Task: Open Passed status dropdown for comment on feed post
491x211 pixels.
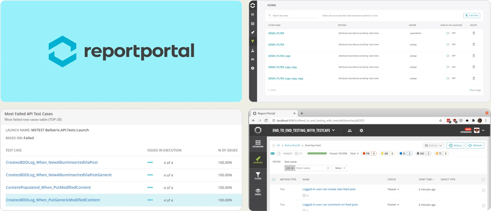Action: [393, 205]
